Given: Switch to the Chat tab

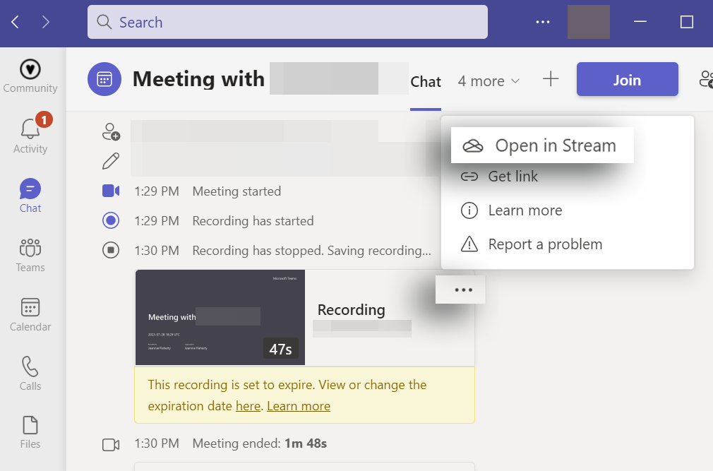Looking at the screenshot, I should tap(426, 82).
